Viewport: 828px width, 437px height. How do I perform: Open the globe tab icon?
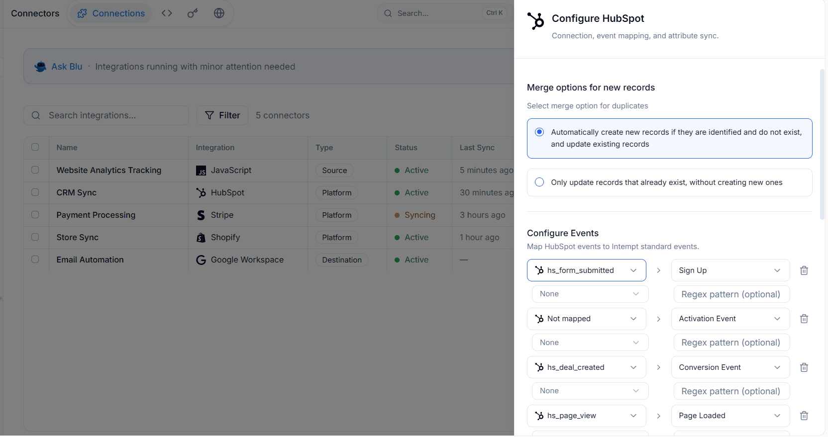(219, 13)
